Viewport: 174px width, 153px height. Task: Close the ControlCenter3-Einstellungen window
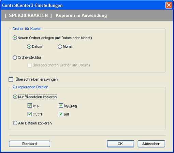[x=169, y=5]
